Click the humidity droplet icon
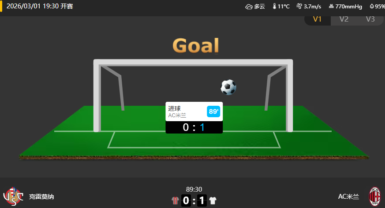Viewport: 385px width, 208px height. [x=372, y=6]
